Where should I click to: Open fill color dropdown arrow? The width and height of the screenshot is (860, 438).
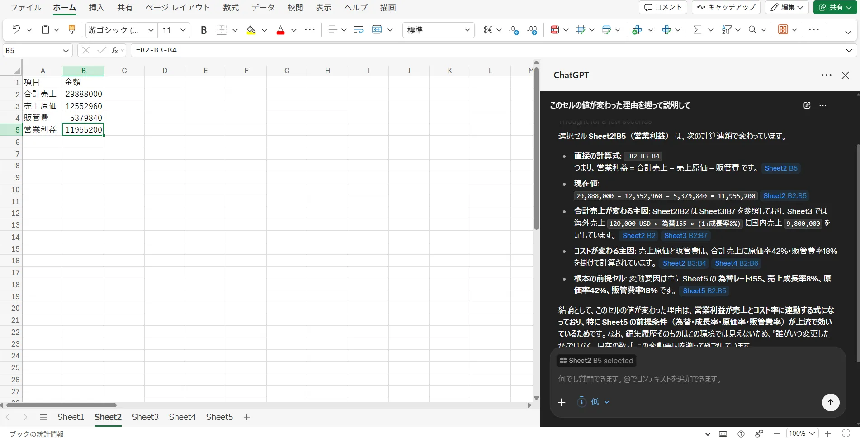[265, 30]
